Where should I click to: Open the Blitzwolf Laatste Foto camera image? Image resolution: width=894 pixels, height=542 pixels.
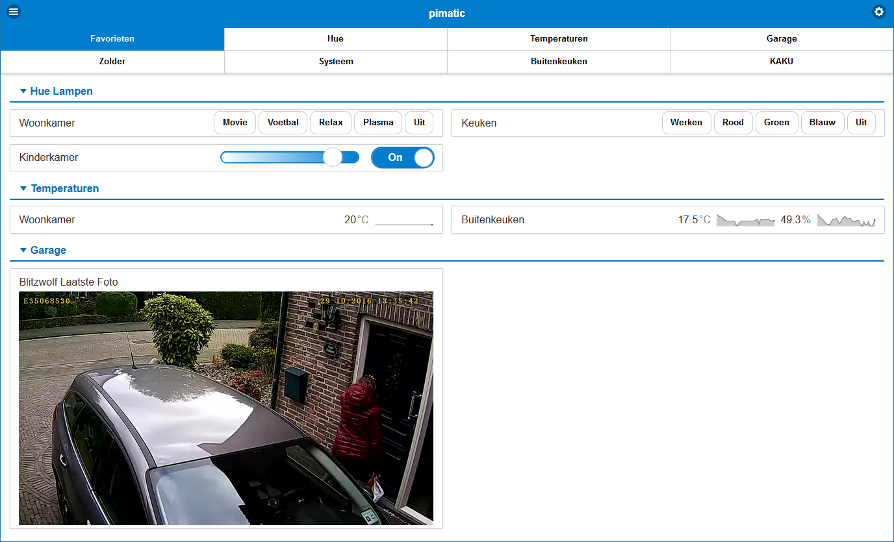pyautogui.click(x=226, y=408)
